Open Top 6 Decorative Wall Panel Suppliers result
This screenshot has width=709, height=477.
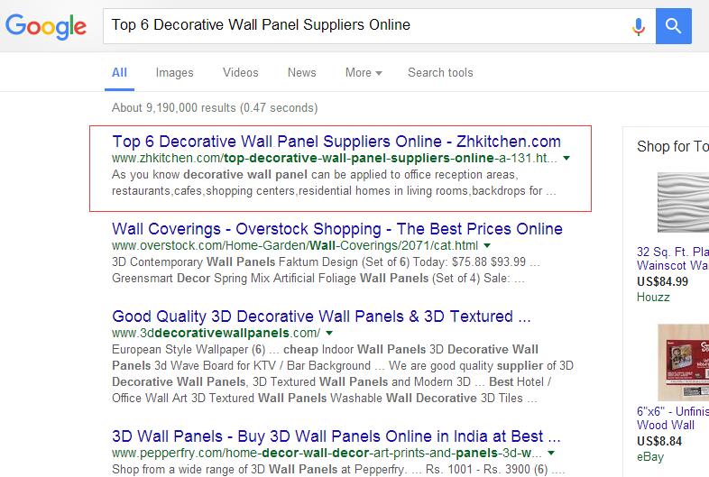336,142
